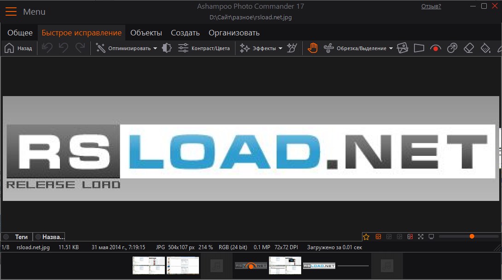Click the Обрезка/Выделение button text
502x280 pixels.
pyautogui.click(x=362, y=49)
